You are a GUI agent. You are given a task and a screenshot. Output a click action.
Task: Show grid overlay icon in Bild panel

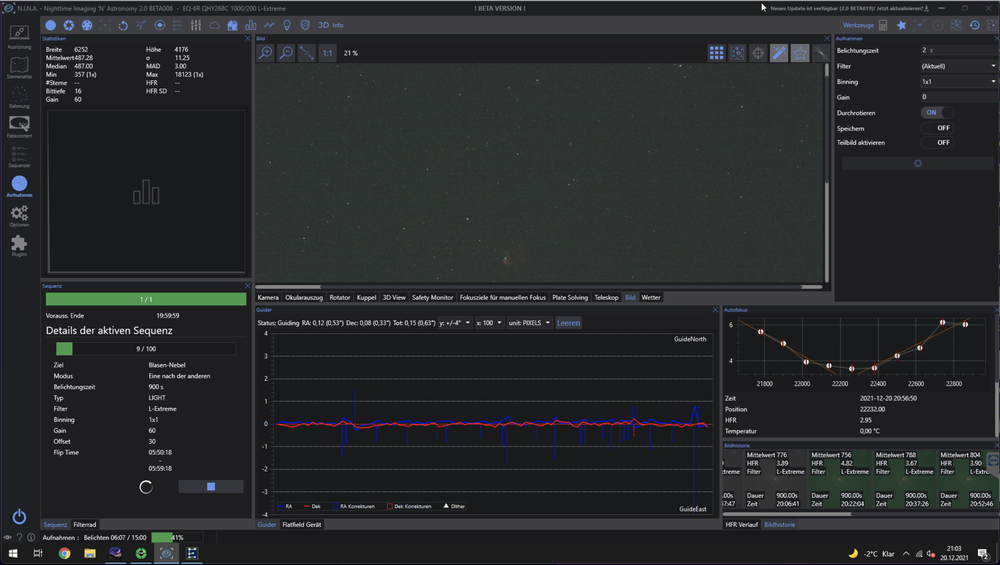click(x=716, y=53)
